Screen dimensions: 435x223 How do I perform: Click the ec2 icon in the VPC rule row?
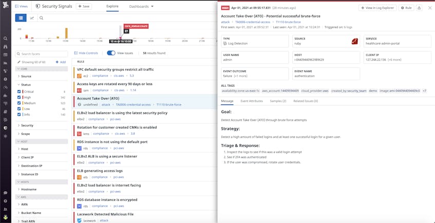79,76
